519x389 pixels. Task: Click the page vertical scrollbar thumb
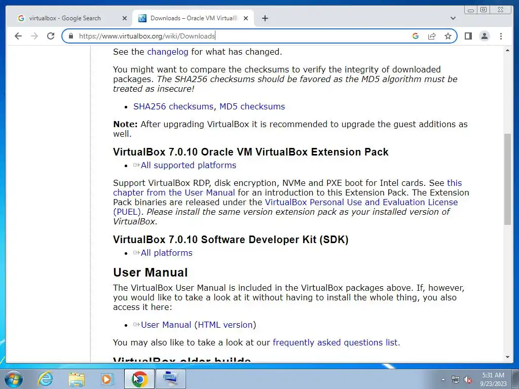[x=507, y=179]
